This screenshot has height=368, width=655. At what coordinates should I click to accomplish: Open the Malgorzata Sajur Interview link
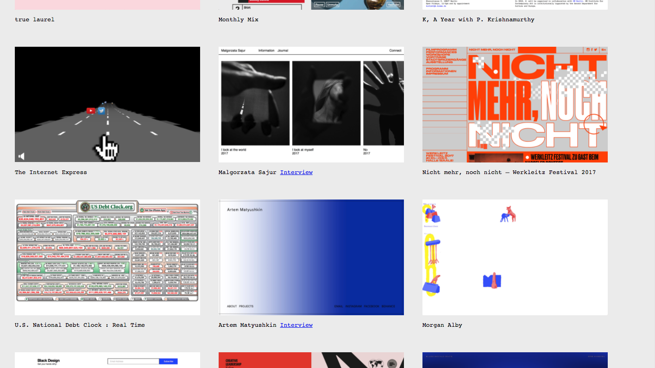click(296, 172)
